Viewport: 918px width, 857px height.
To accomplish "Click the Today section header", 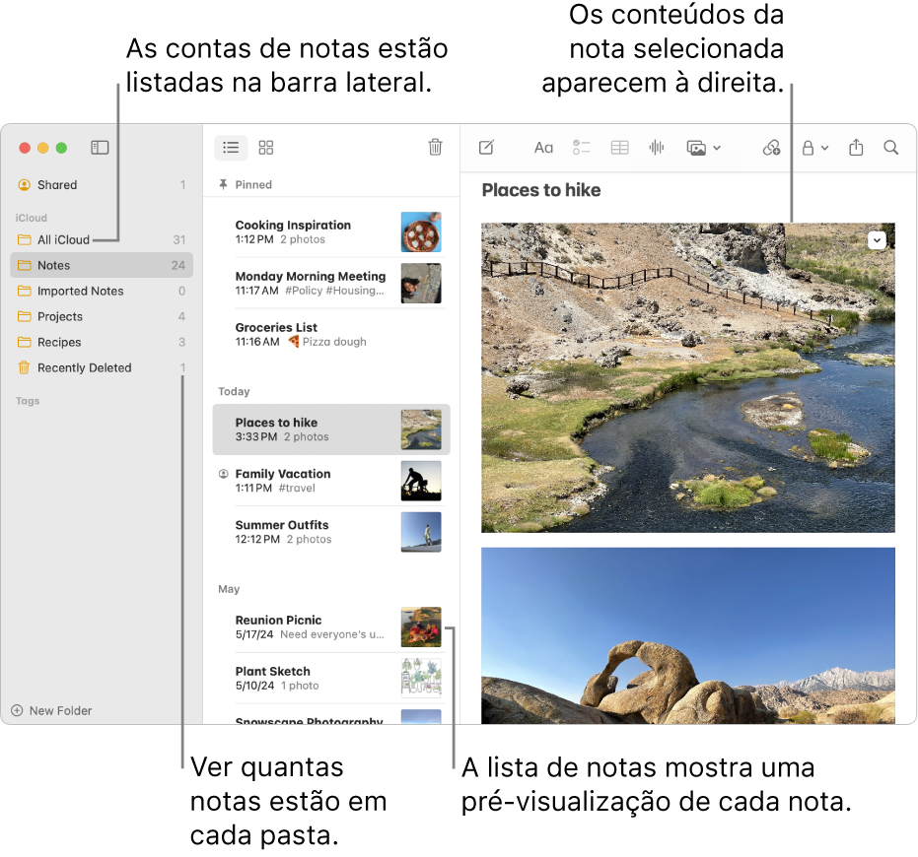I will [234, 391].
